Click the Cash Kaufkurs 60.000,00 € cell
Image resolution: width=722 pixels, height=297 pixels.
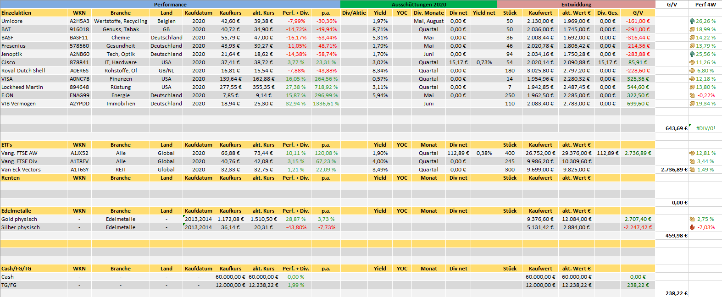tap(230, 277)
